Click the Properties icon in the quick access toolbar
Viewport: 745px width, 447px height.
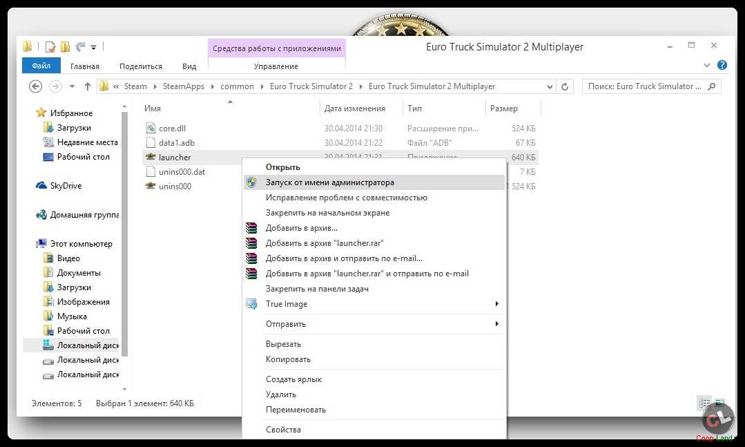[x=50, y=46]
